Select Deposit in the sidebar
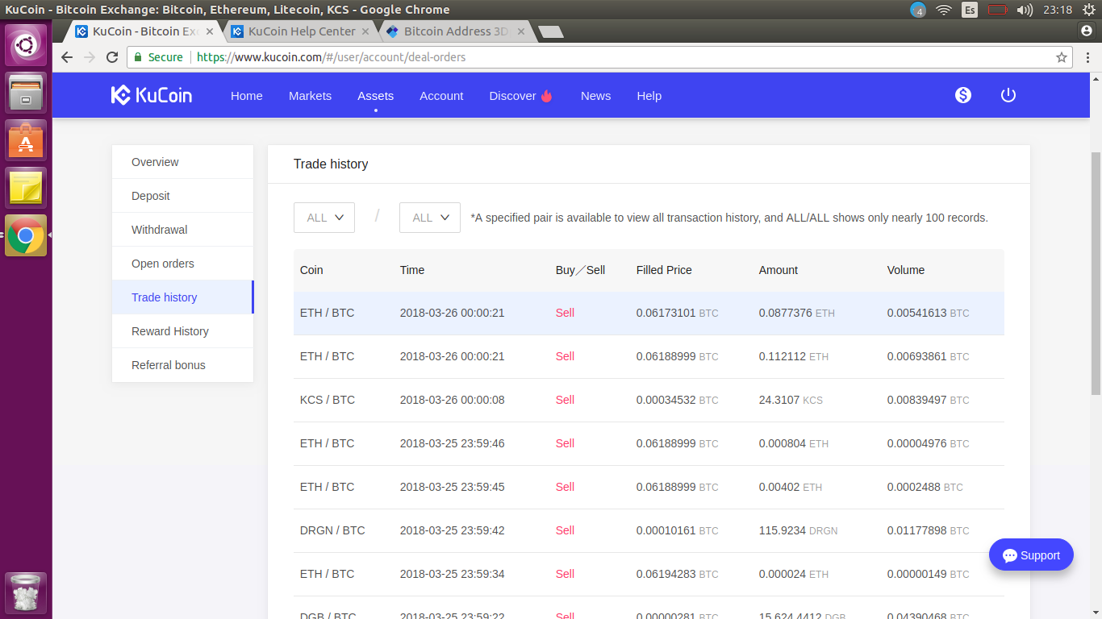Viewport: 1102px width, 619px height. [x=183, y=196]
